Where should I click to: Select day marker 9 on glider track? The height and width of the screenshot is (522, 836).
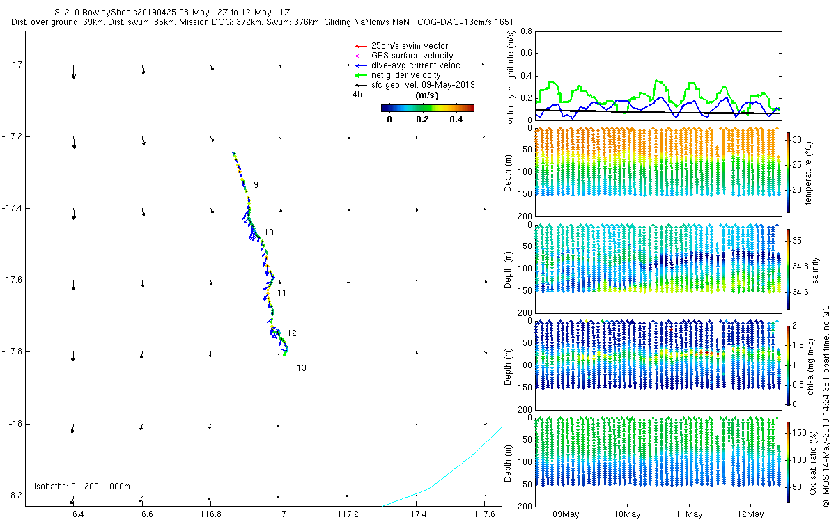(x=256, y=185)
